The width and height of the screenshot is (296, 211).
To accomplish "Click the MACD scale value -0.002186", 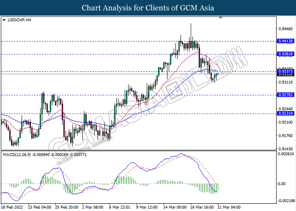I will pyautogui.click(x=285, y=201).
